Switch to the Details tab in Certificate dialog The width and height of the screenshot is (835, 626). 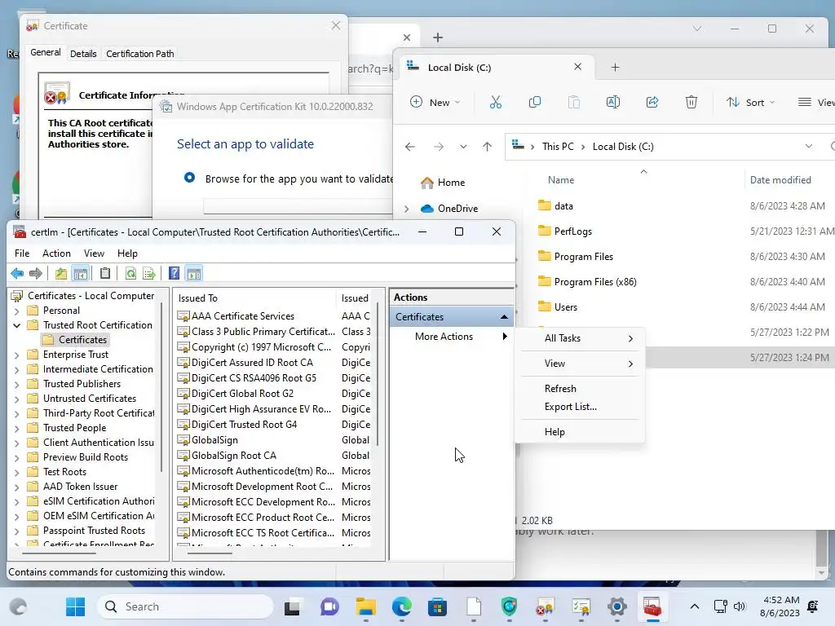83,54
